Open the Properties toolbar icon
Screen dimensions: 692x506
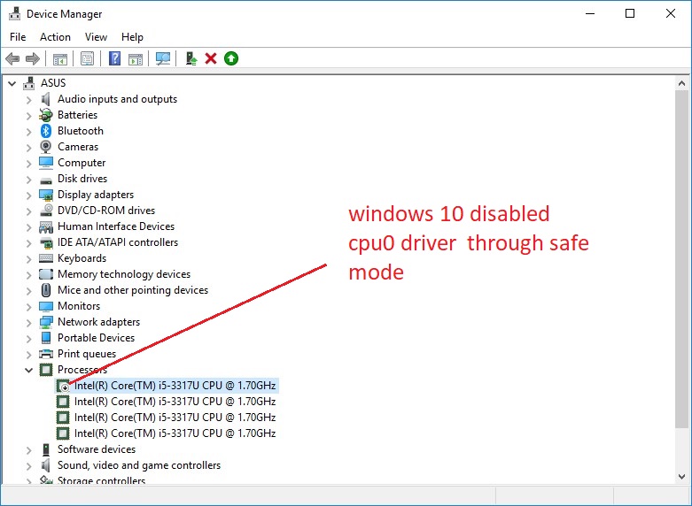point(88,58)
